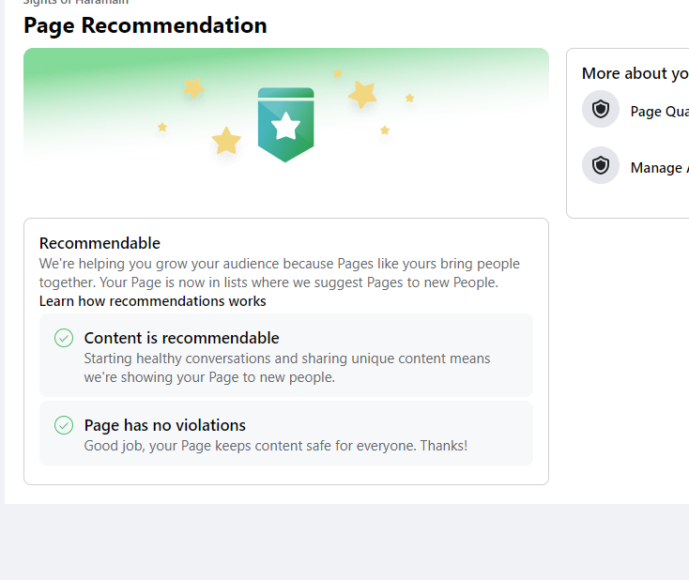
Task: Select the Content is recommendable card
Action: (286, 355)
